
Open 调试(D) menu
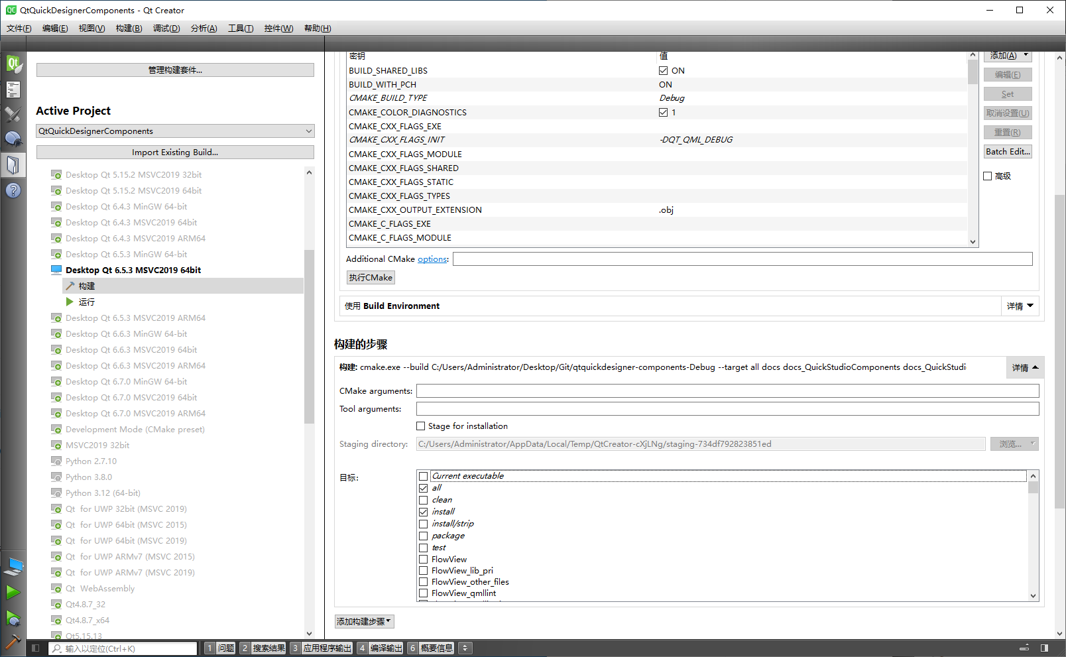(166, 29)
